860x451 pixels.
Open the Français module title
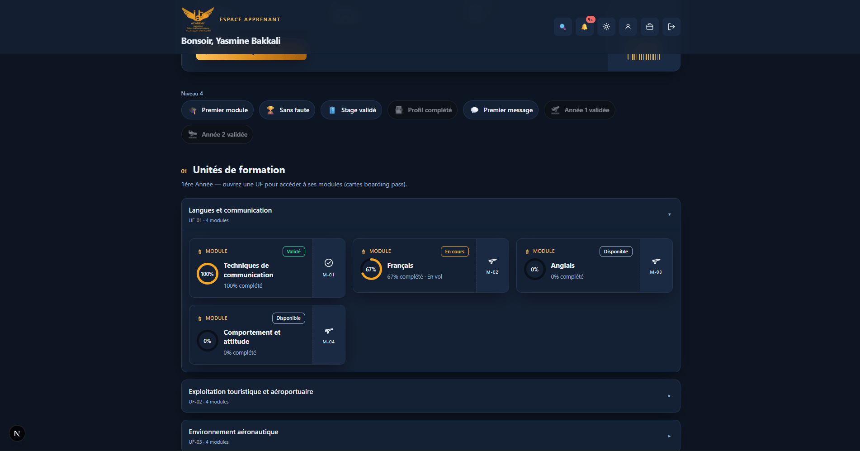click(x=400, y=266)
